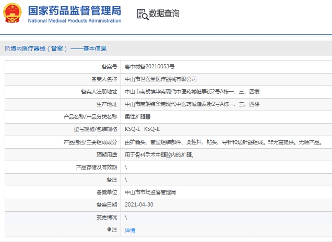This screenshot has width=332, height=242.
Task: Click the 产品存储及有效期 label
Action: (x=97, y=167)
